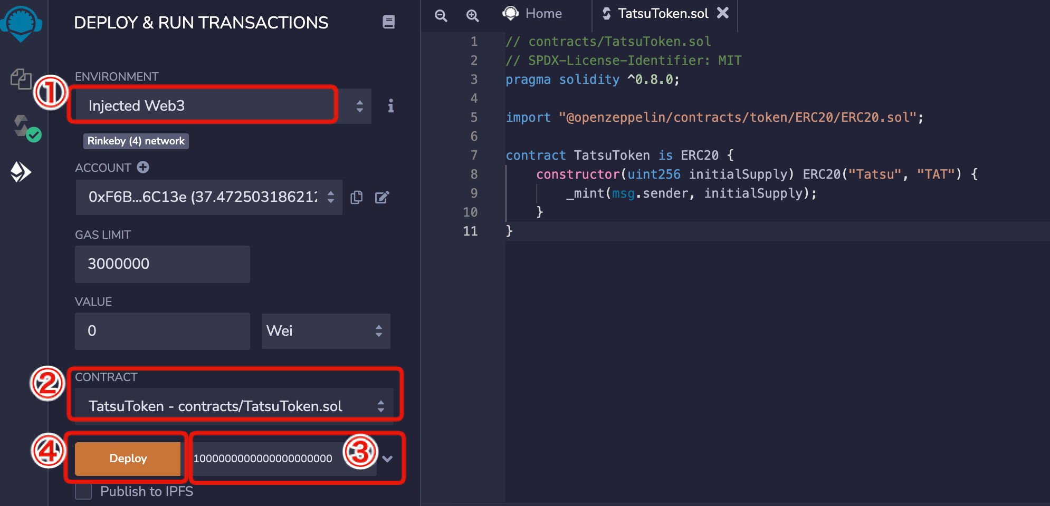Click the import statement on line 5
Image resolution: width=1050 pixels, height=506 pixels.
tap(714, 118)
